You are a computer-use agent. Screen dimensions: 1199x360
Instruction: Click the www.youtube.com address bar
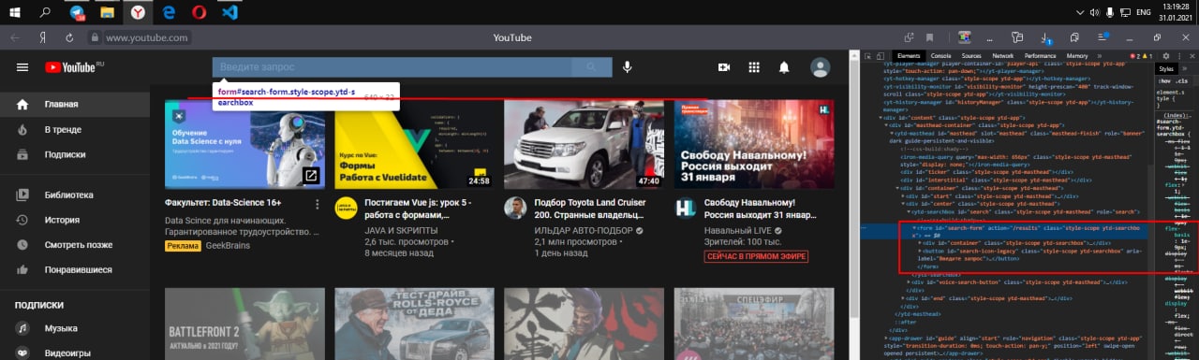(x=147, y=37)
